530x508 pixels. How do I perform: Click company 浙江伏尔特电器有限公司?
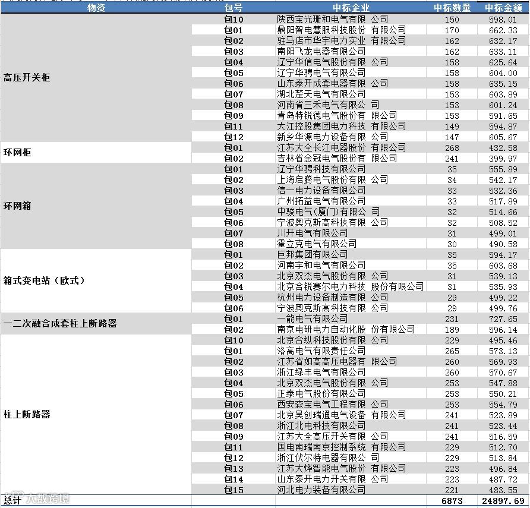click(328, 458)
